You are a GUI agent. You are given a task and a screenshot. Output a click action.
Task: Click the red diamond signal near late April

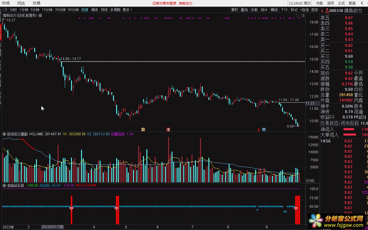[116, 209]
